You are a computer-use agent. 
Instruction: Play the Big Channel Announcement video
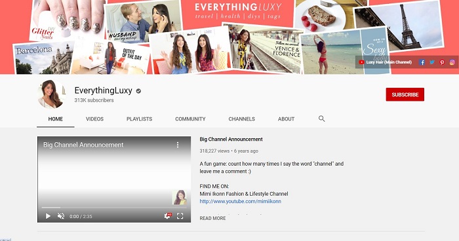click(x=48, y=216)
